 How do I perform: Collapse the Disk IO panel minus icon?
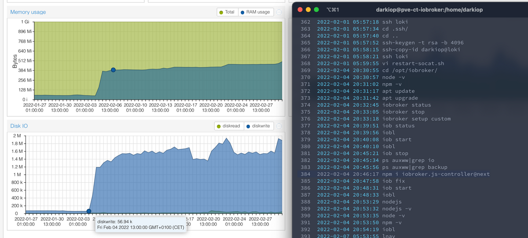(x=279, y=126)
